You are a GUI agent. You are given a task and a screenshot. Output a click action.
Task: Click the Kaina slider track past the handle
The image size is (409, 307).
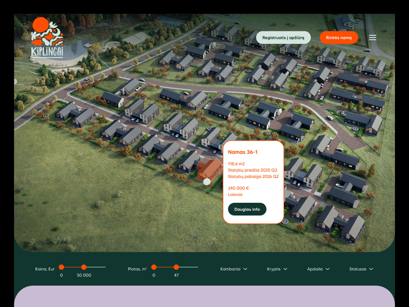tap(96, 267)
